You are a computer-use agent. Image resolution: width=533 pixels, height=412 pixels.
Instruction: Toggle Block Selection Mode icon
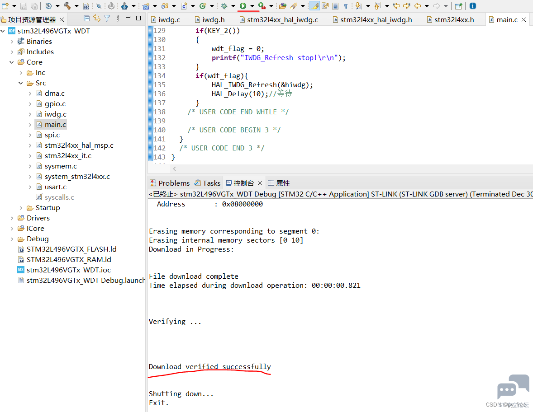pos(335,6)
